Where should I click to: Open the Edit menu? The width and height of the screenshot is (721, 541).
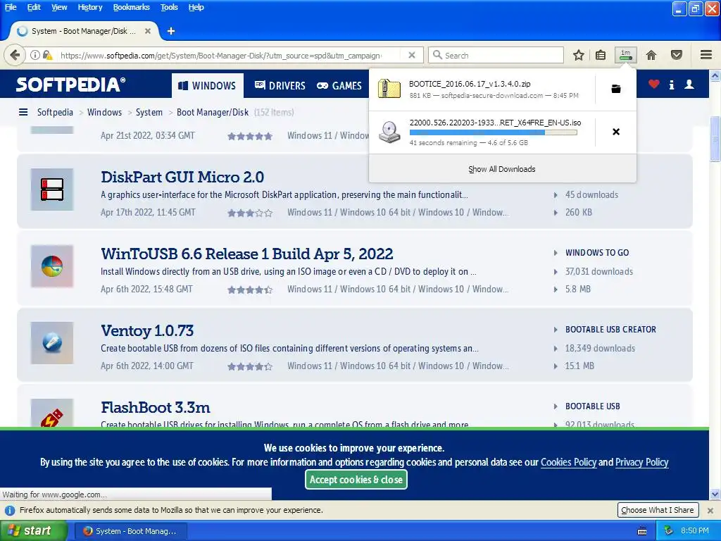pos(34,7)
